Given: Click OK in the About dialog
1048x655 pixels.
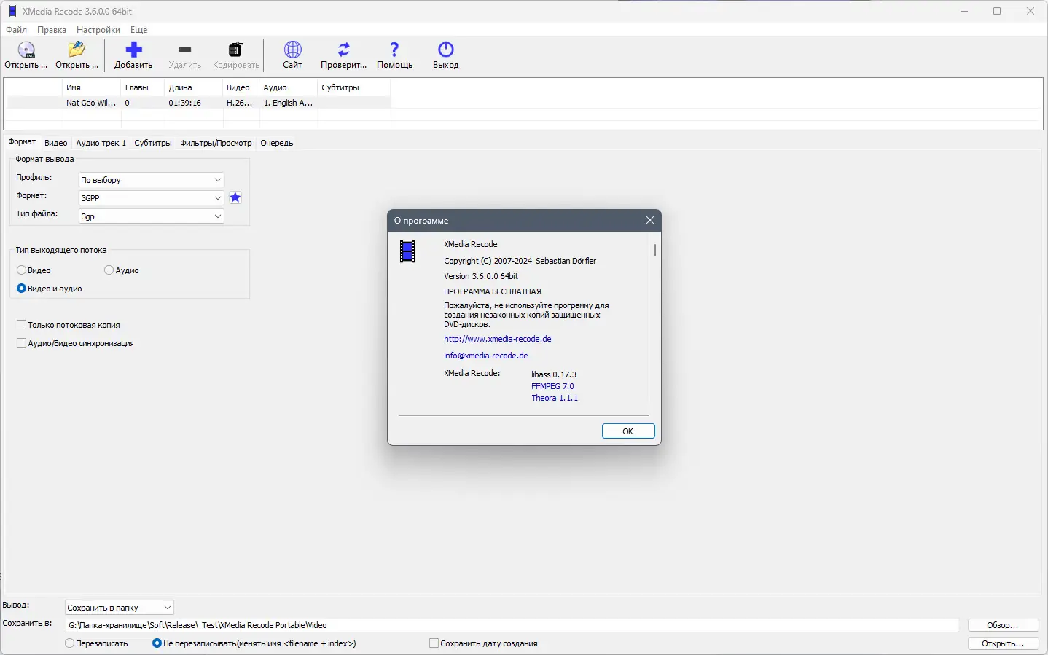Looking at the screenshot, I should coord(628,431).
